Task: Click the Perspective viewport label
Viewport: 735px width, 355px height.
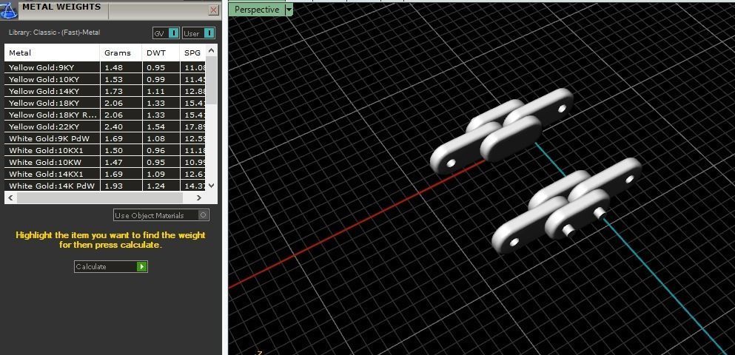Action: click(257, 10)
